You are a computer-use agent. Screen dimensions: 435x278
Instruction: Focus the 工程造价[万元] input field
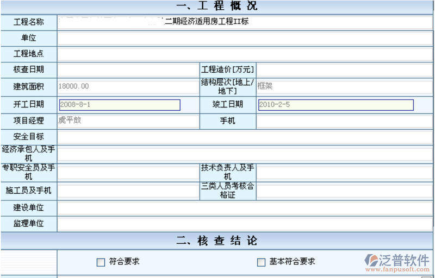(344, 69)
